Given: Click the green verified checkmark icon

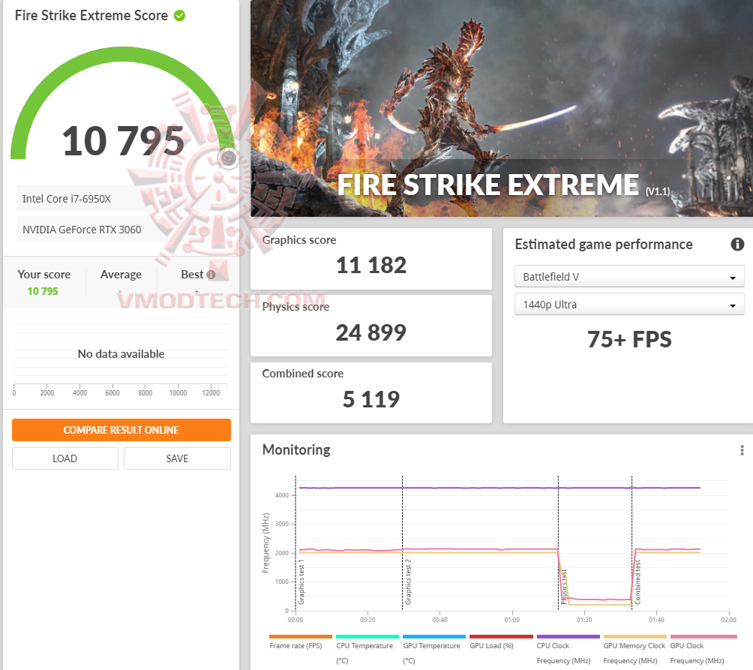Looking at the screenshot, I should (x=179, y=15).
